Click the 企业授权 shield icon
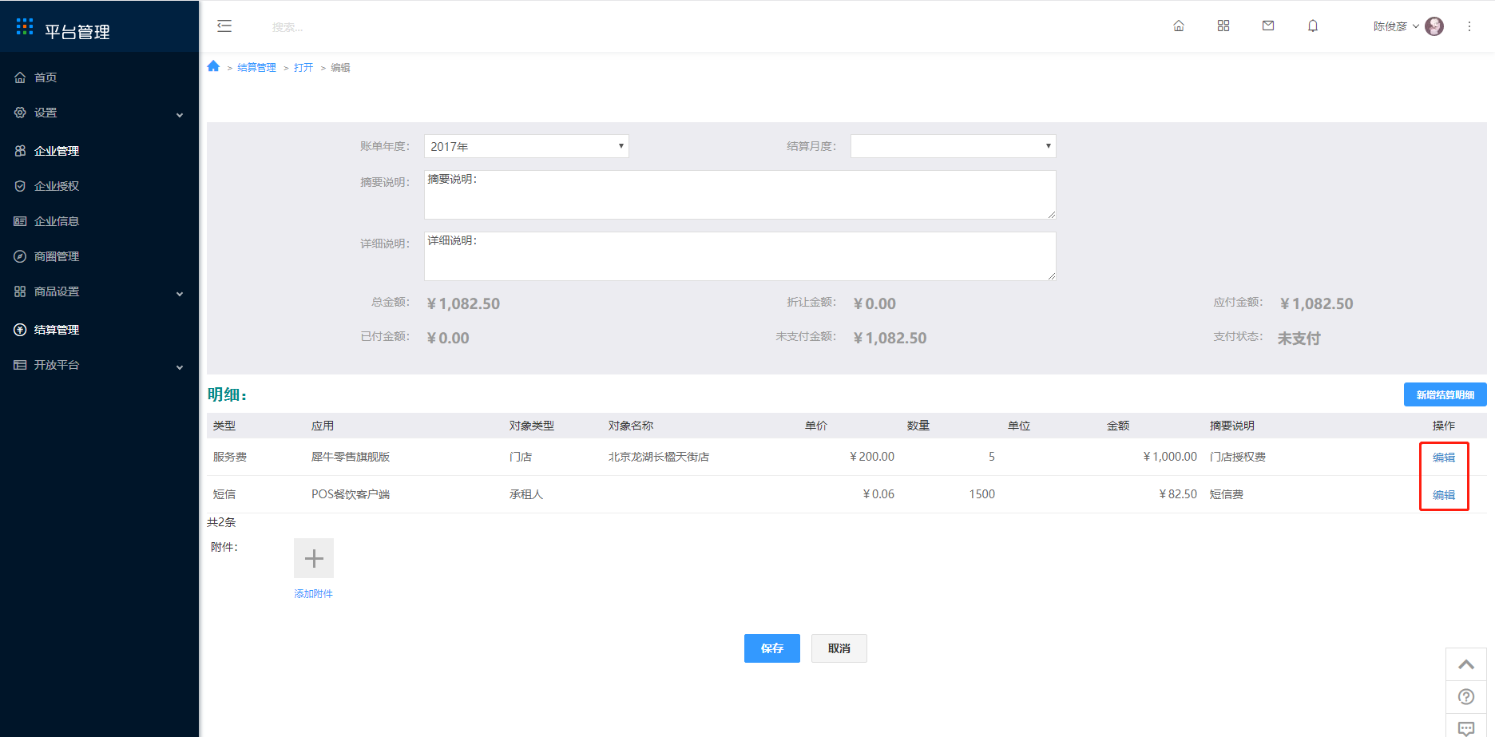This screenshot has height=737, width=1495. [20, 186]
